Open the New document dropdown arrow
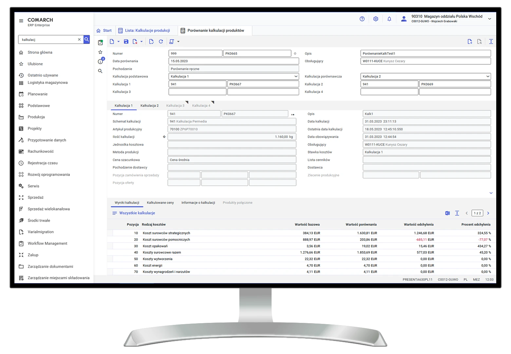Viewport: 511px width, 354px height. [119, 42]
